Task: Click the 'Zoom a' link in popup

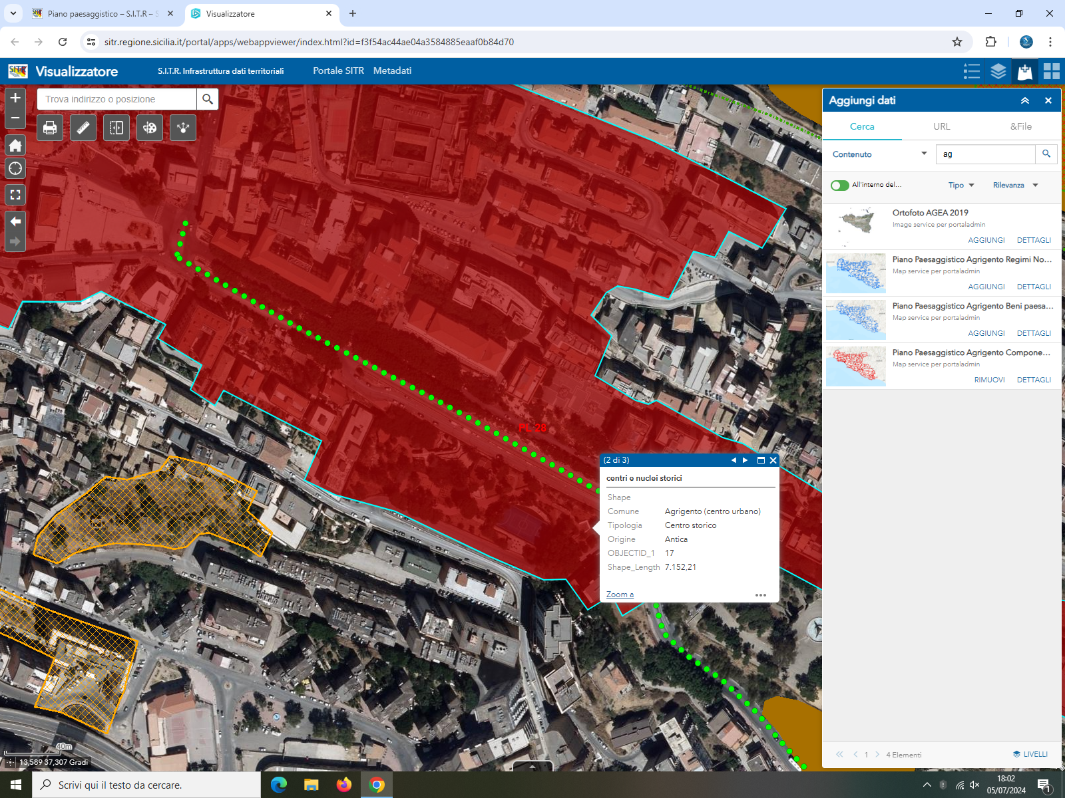Action: click(x=620, y=595)
